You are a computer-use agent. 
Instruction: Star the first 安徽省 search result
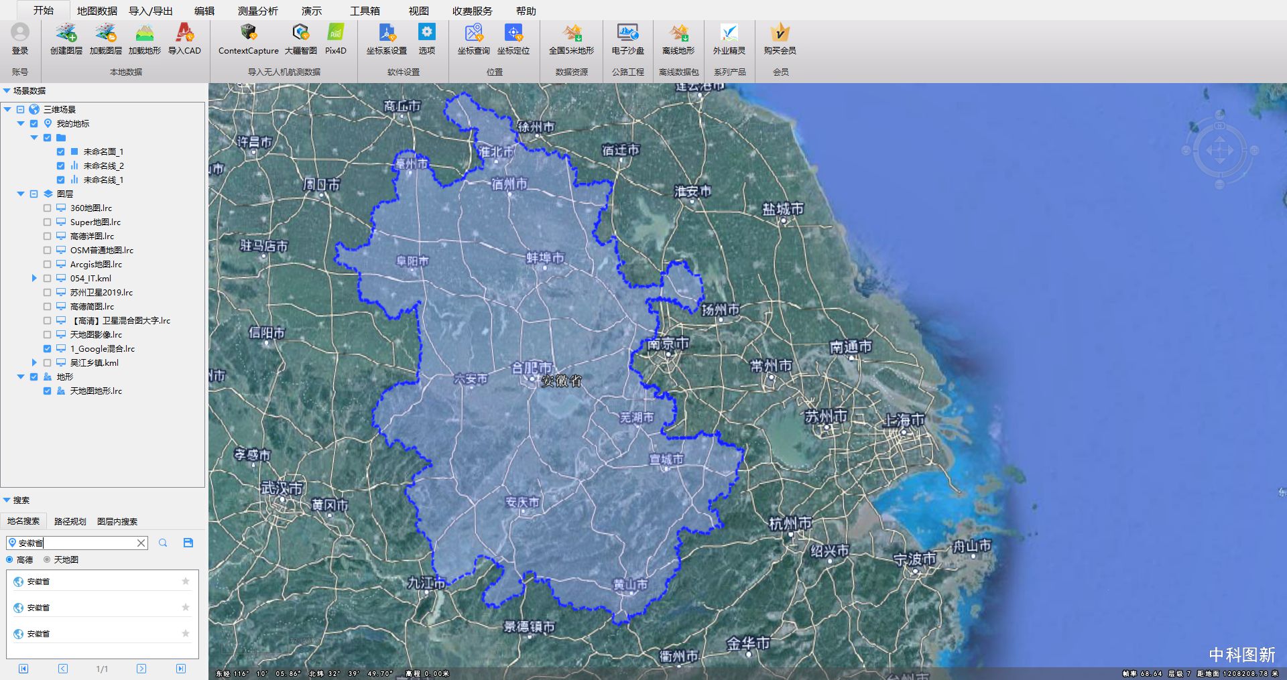(x=186, y=582)
